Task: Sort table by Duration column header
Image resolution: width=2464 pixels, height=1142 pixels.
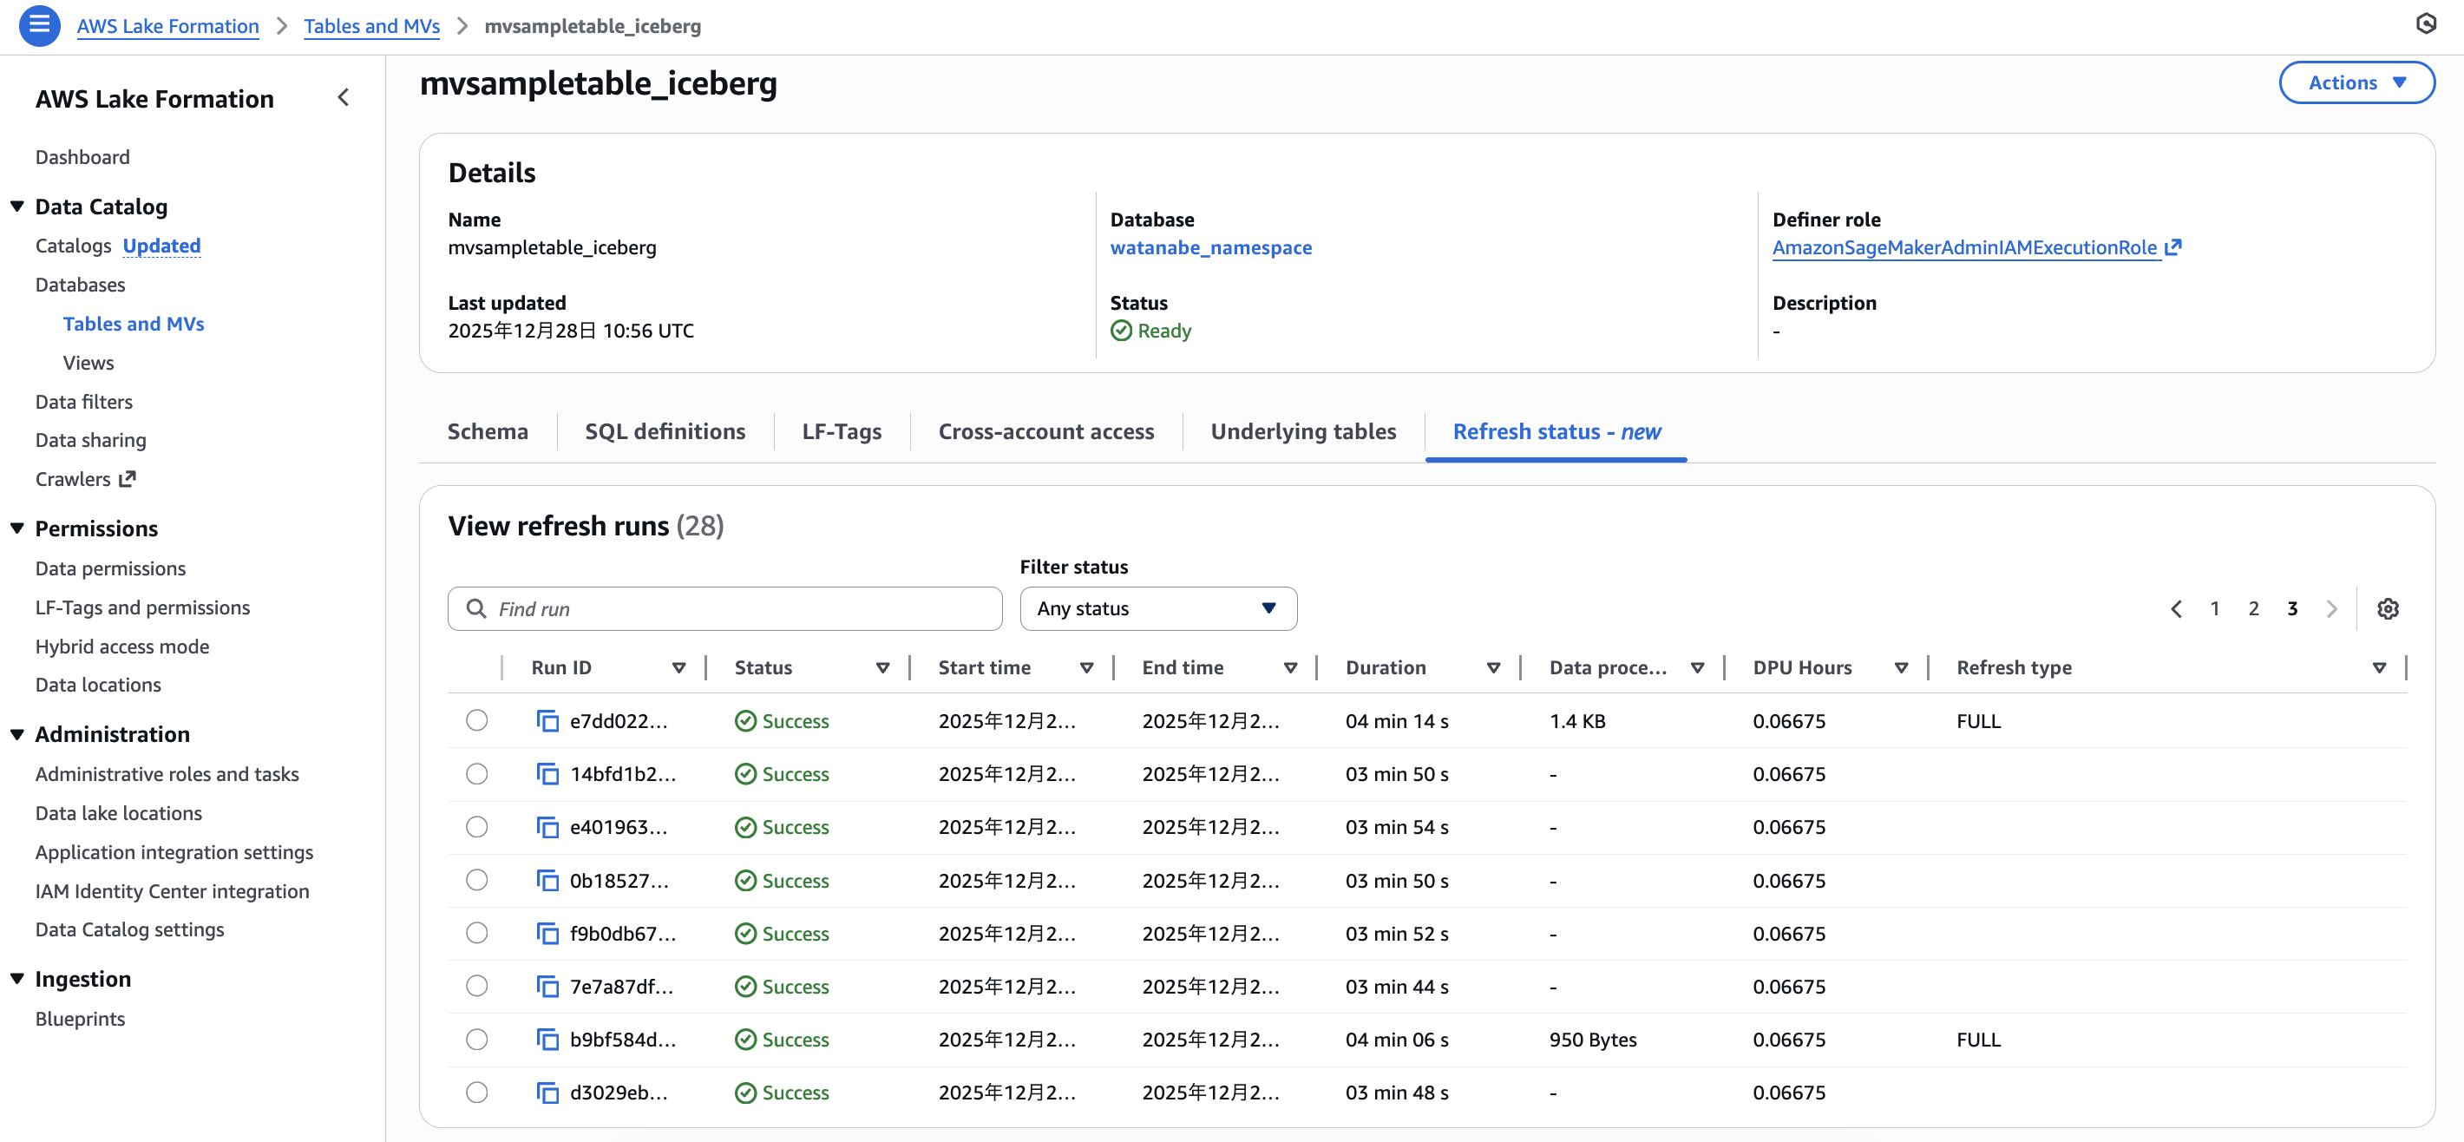Action: (1385, 667)
